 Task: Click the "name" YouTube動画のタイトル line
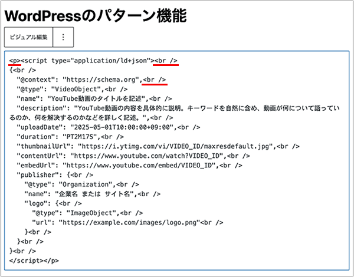[x=94, y=99]
